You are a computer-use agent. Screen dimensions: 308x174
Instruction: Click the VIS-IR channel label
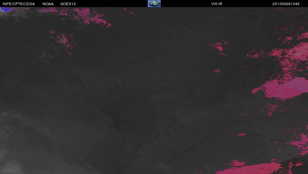tap(217, 4)
